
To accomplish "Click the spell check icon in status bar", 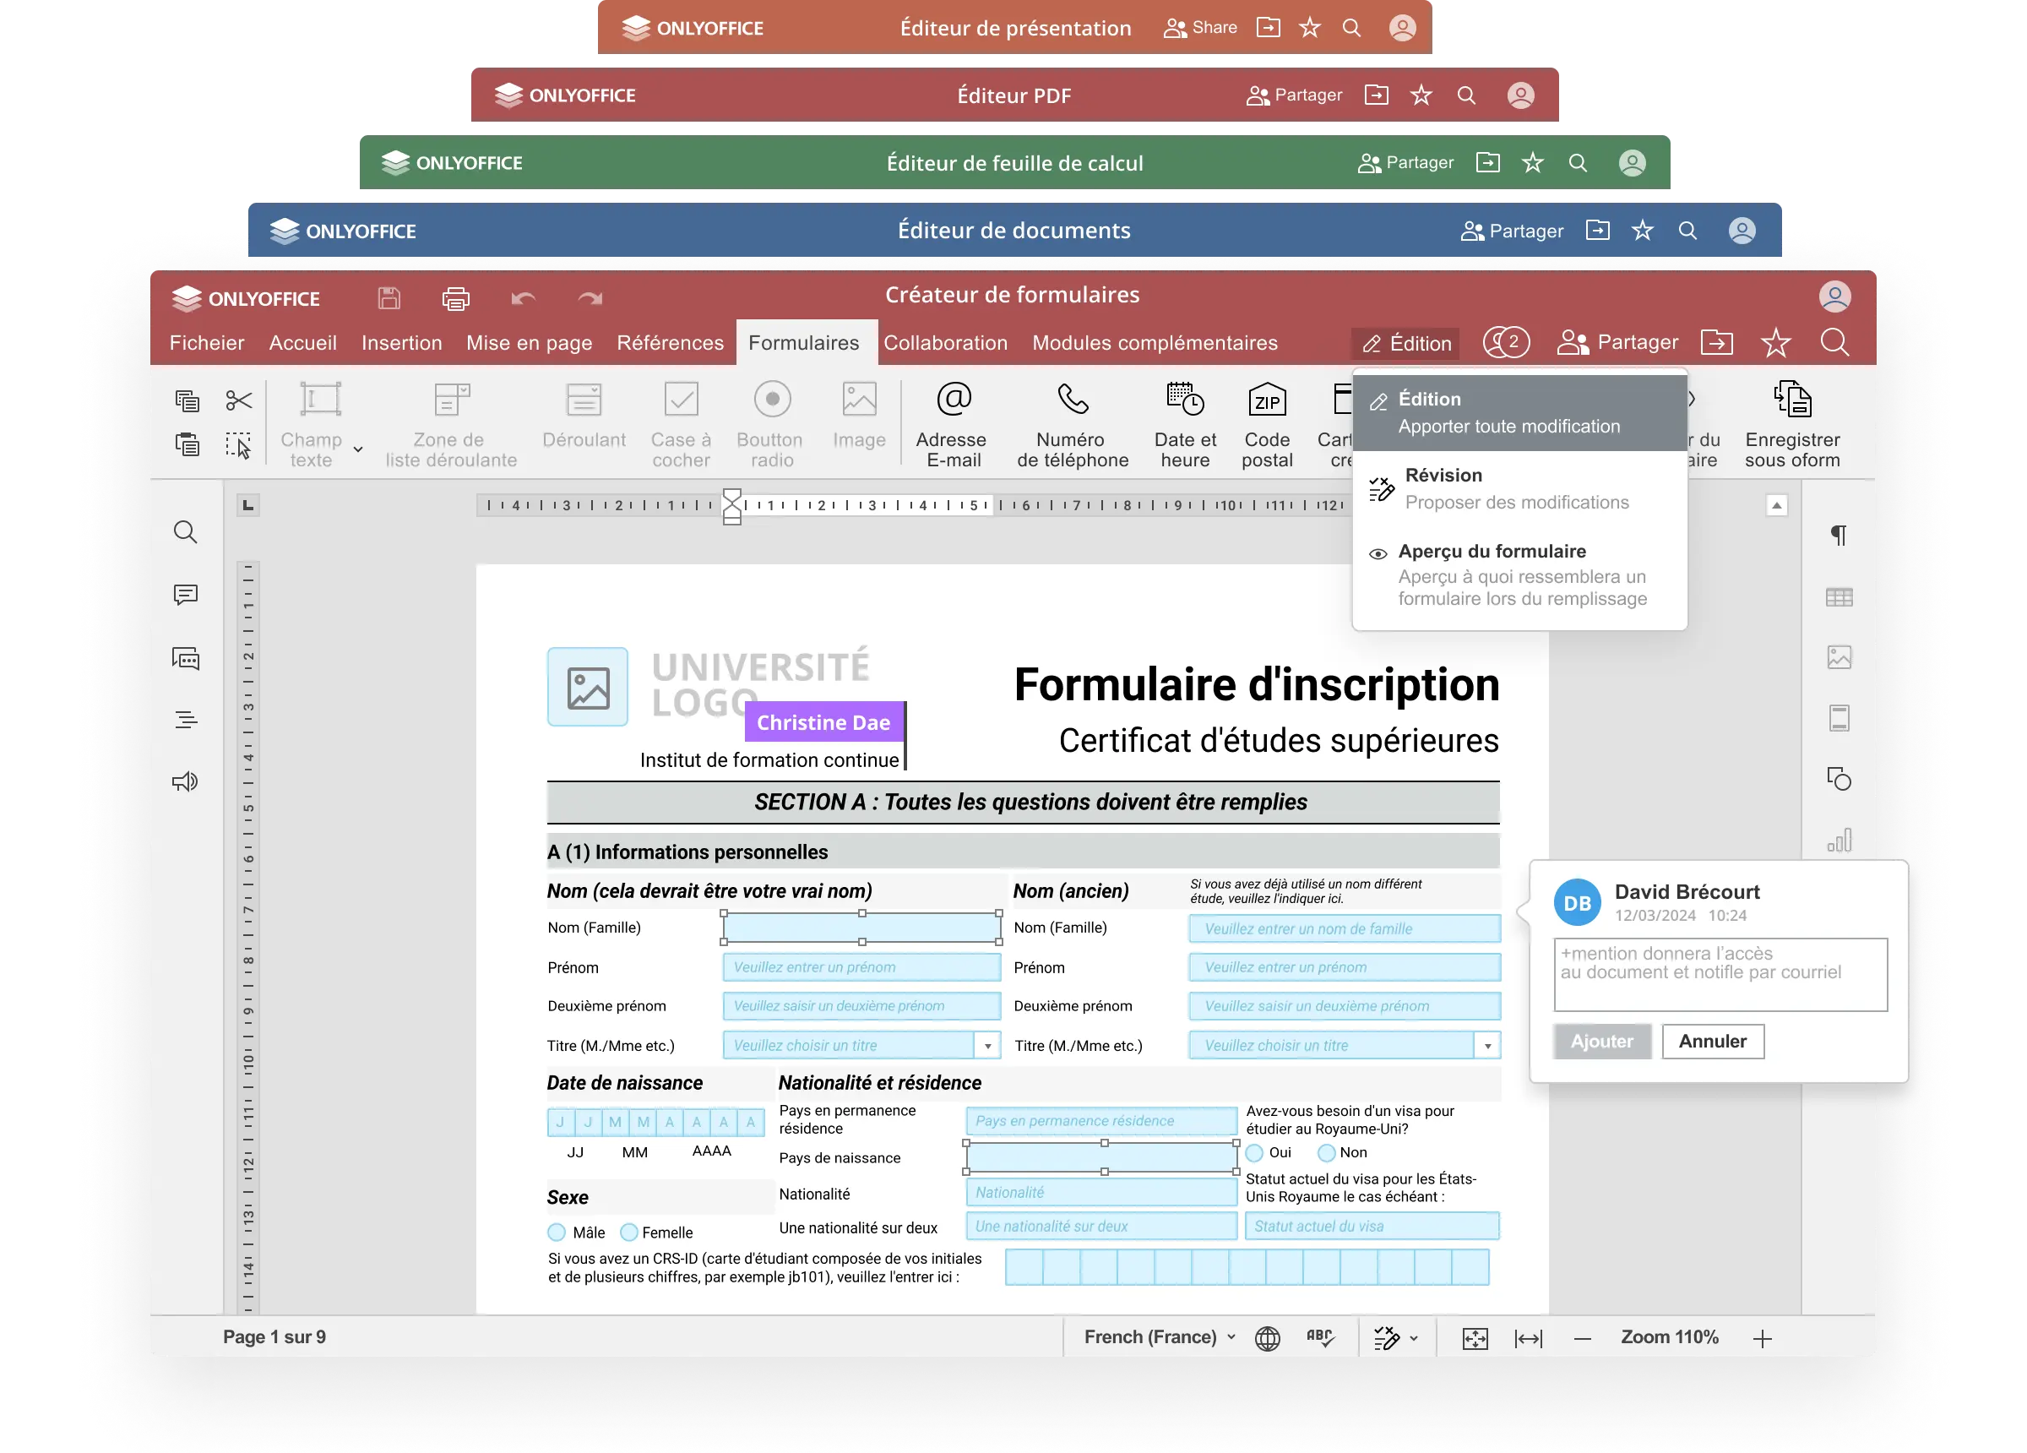I will (1319, 1337).
